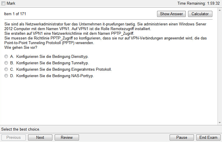Choose radio option C Eingerahmtes Protokoll
222x142 pixels.
click(x=6, y=70)
